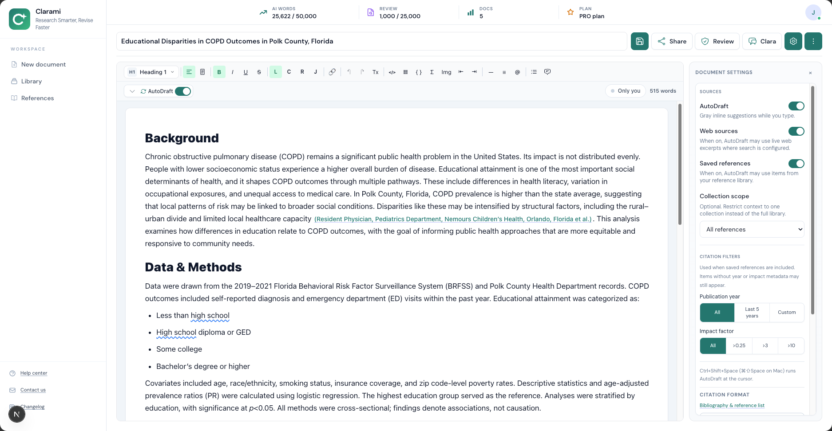The image size is (832, 431).
Task: Undo the last change with the undo arrow
Action: click(349, 71)
